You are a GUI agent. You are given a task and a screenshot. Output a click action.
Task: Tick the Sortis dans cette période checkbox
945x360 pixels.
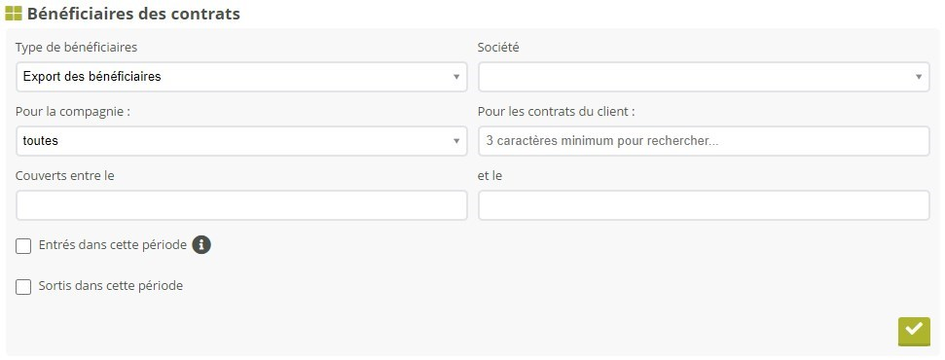[x=23, y=286]
